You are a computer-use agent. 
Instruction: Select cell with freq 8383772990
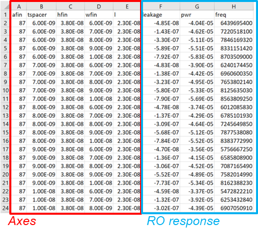234,141
